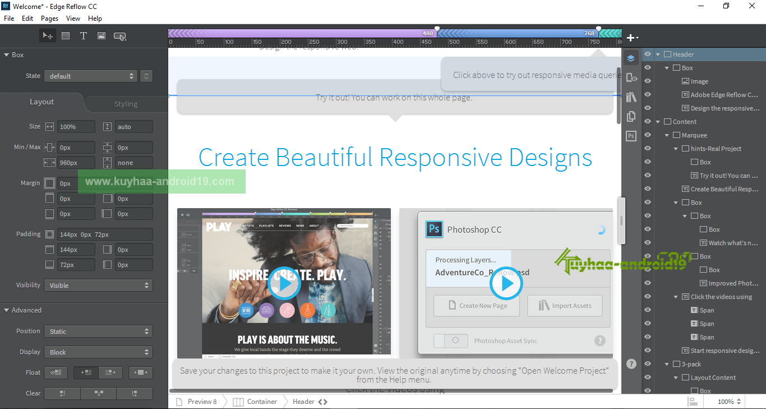The width and height of the screenshot is (766, 409).
Task: Set float to right
Action: pyautogui.click(x=110, y=373)
